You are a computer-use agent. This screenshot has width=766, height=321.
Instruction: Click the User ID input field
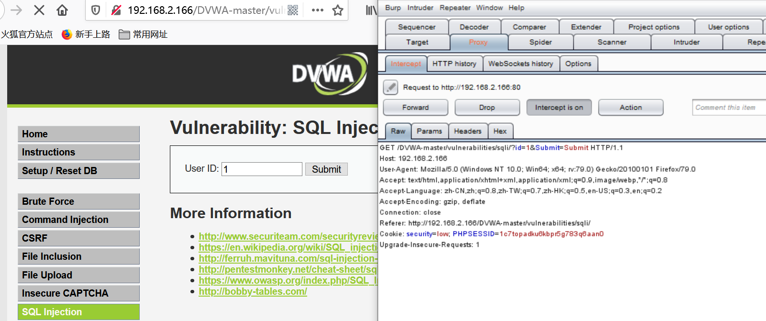(262, 169)
